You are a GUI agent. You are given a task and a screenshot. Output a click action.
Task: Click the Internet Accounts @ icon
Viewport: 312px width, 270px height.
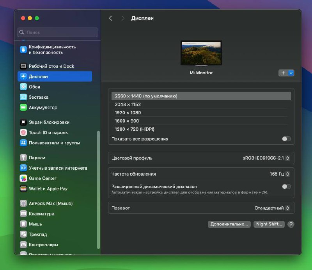point(23,168)
